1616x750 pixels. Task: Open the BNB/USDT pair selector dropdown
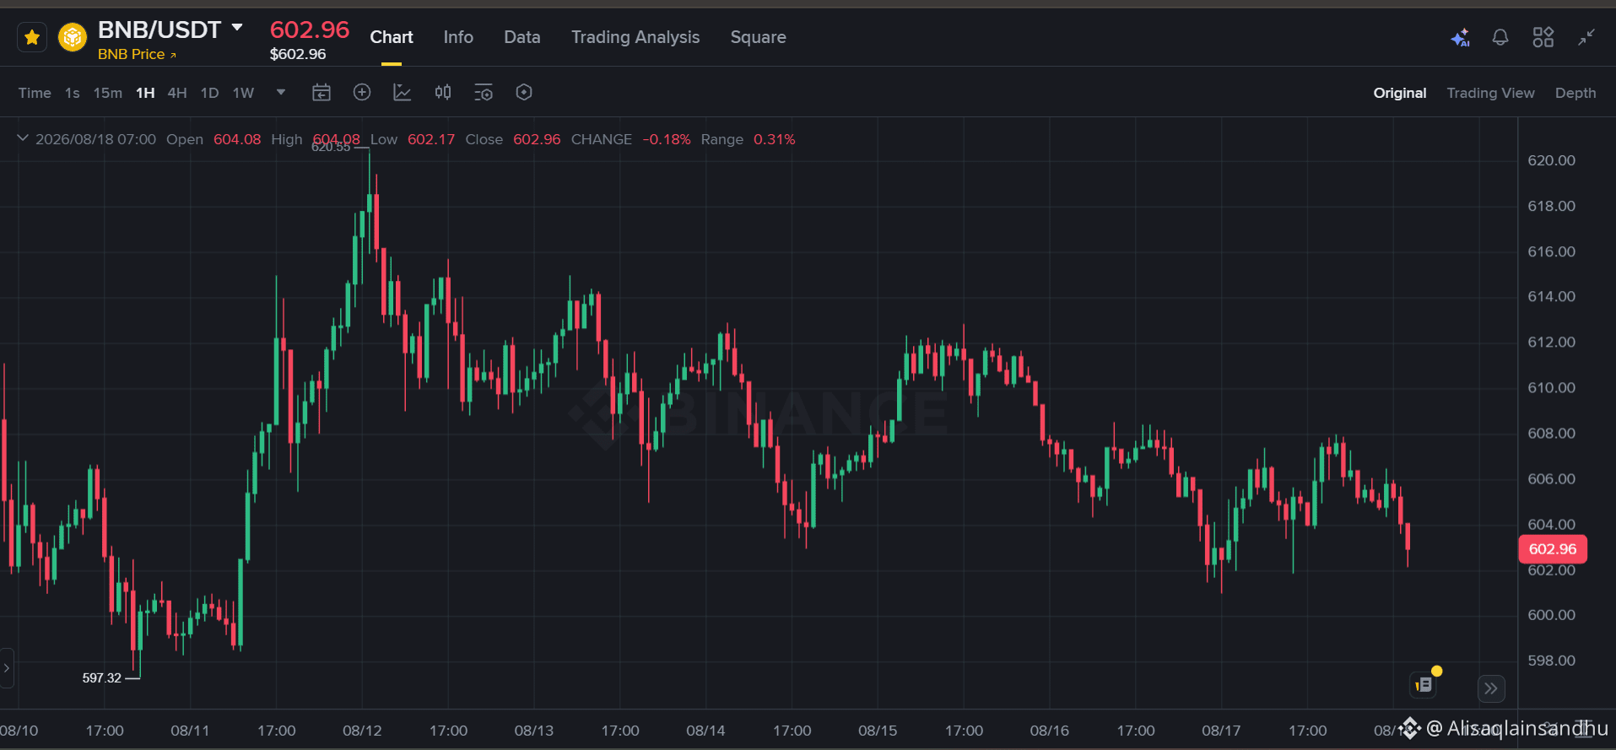click(238, 28)
